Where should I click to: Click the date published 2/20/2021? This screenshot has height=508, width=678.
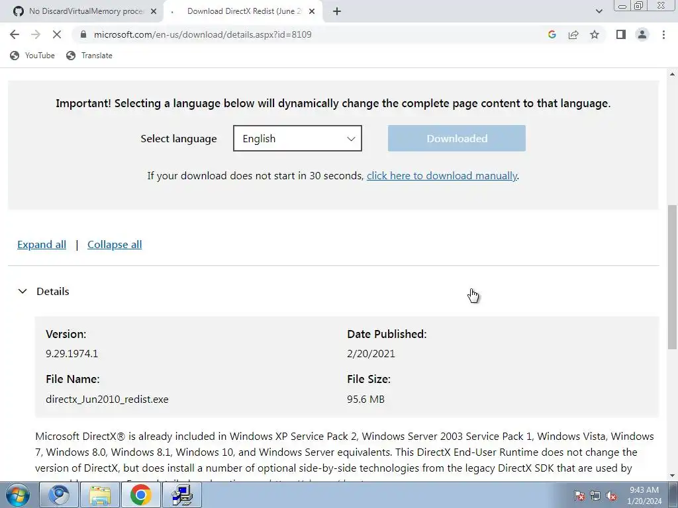tap(371, 354)
